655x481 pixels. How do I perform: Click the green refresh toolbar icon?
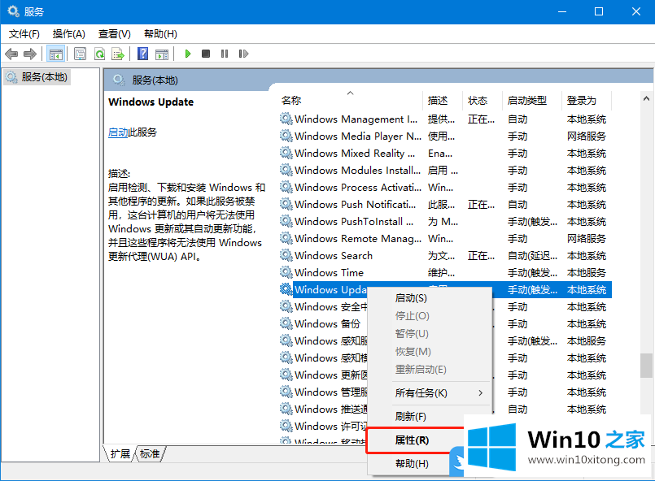point(99,54)
